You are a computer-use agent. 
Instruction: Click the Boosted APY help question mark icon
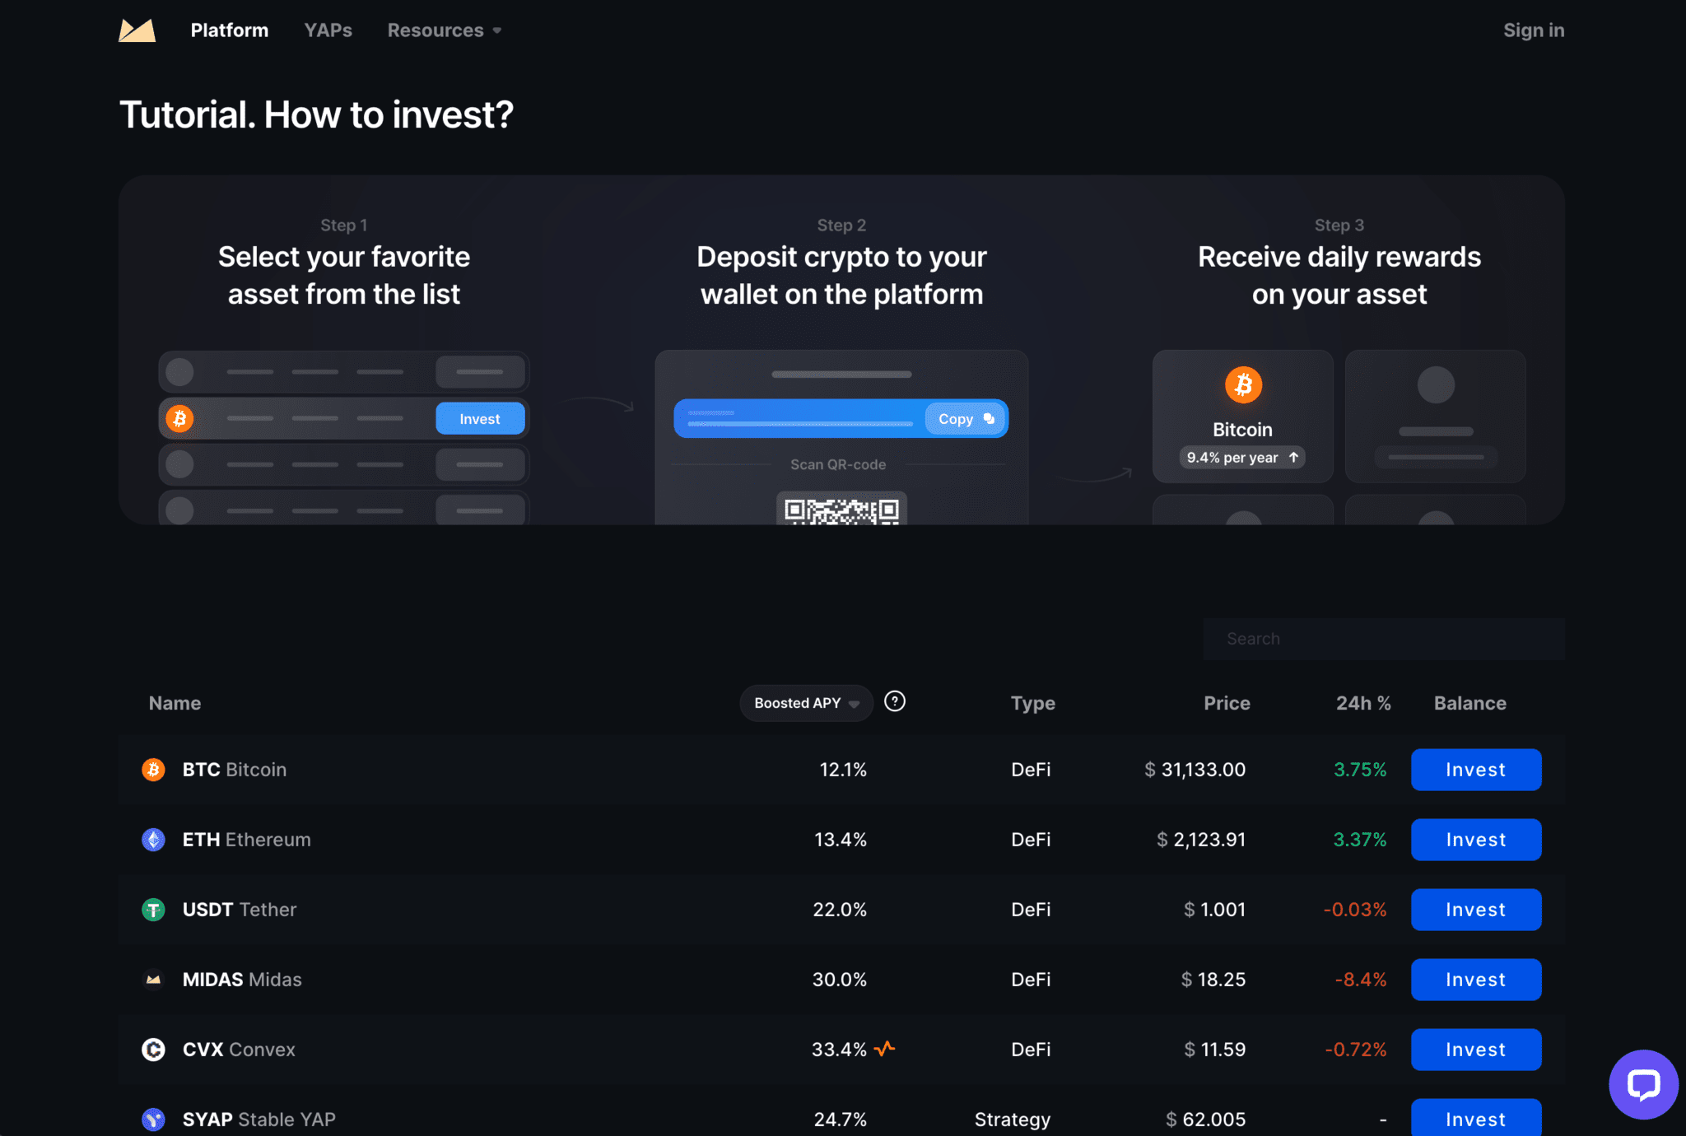pyautogui.click(x=894, y=701)
